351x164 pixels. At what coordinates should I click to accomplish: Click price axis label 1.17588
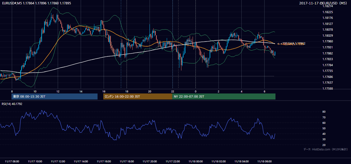[x=328, y=89]
